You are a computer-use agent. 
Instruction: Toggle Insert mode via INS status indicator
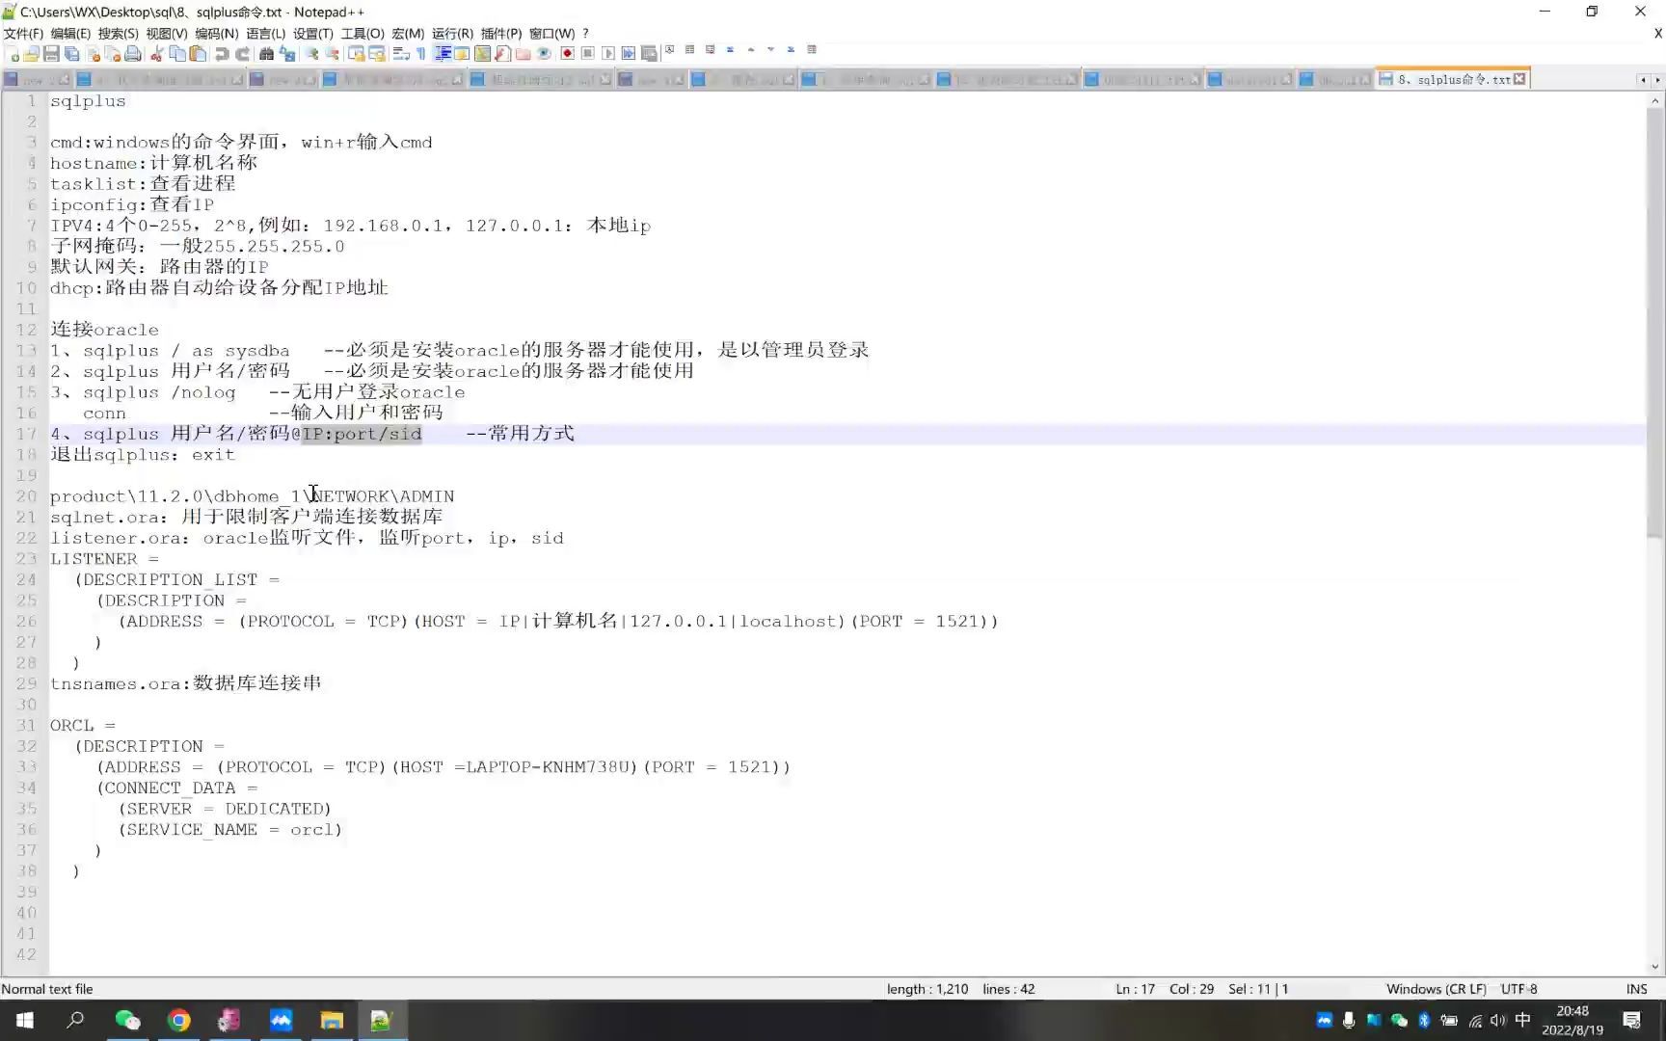point(1636,989)
